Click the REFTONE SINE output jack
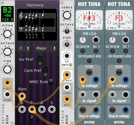Viewport: 134px width, 125px height. pyautogui.click(x=7, y=94)
